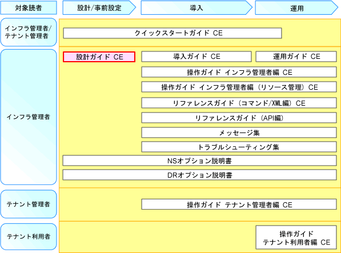The width and height of the screenshot is (341, 253).
Task: Open 操作ガイド インフラ管理者編 (リソース管理) CE
Action: pyautogui.click(x=239, y=87)
